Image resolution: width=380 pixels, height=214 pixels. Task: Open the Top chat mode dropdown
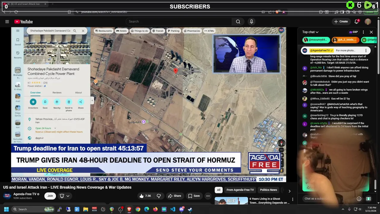click(311, 32)
